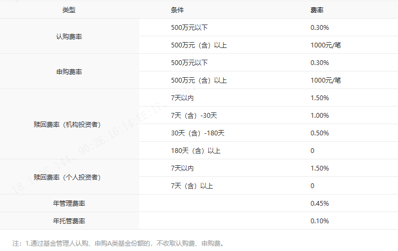Click the 费率 column header
Viewport: 398px width, 251px height.
pyautogui.click(x=317, y=10)
